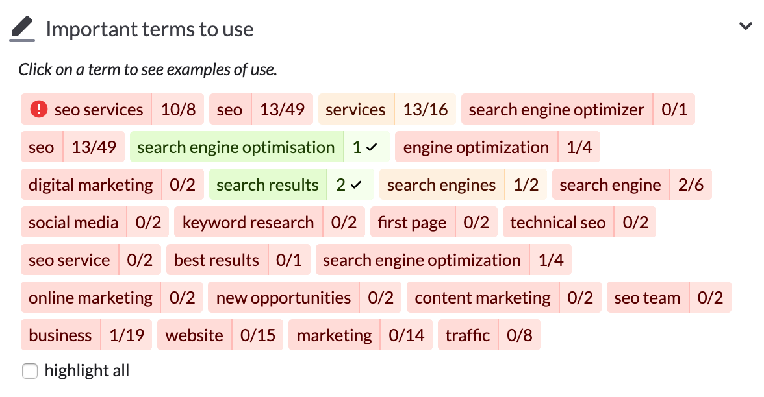Click the 'social media' keyword
The height and width of the screenshot is (397, 764).
click(73, 222)
